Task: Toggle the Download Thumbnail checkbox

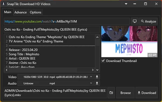Action: [x=103, y=61]
